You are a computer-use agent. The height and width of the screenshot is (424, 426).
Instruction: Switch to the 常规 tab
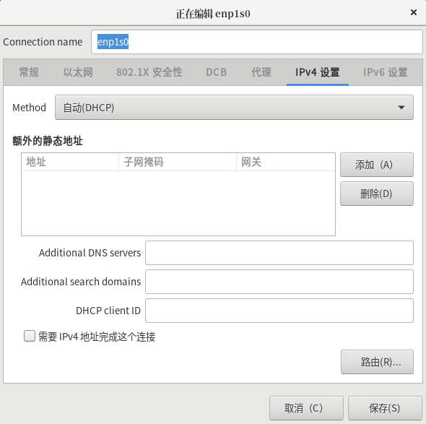pos(29,72)
